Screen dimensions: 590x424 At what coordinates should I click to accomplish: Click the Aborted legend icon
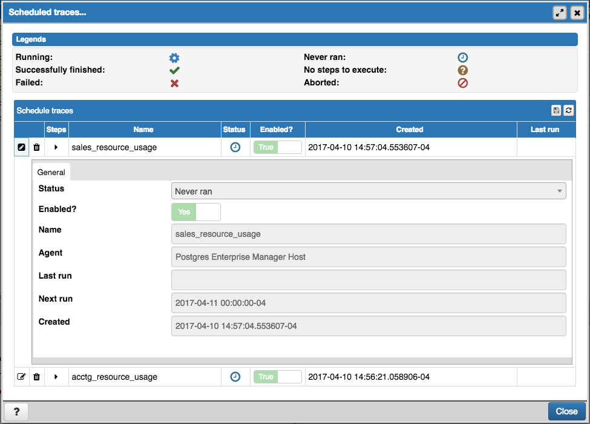pos(462,83)
